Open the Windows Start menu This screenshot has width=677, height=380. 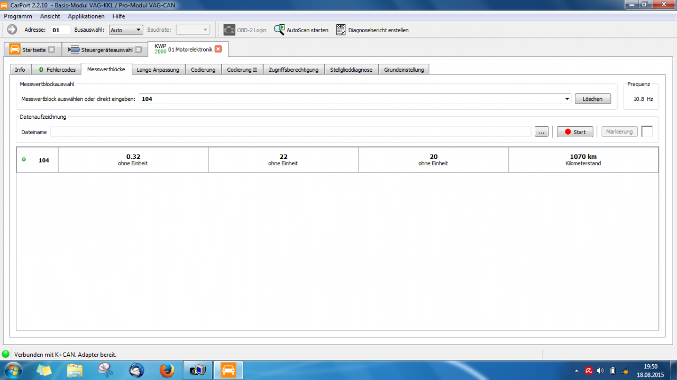(x=13, y=370)
